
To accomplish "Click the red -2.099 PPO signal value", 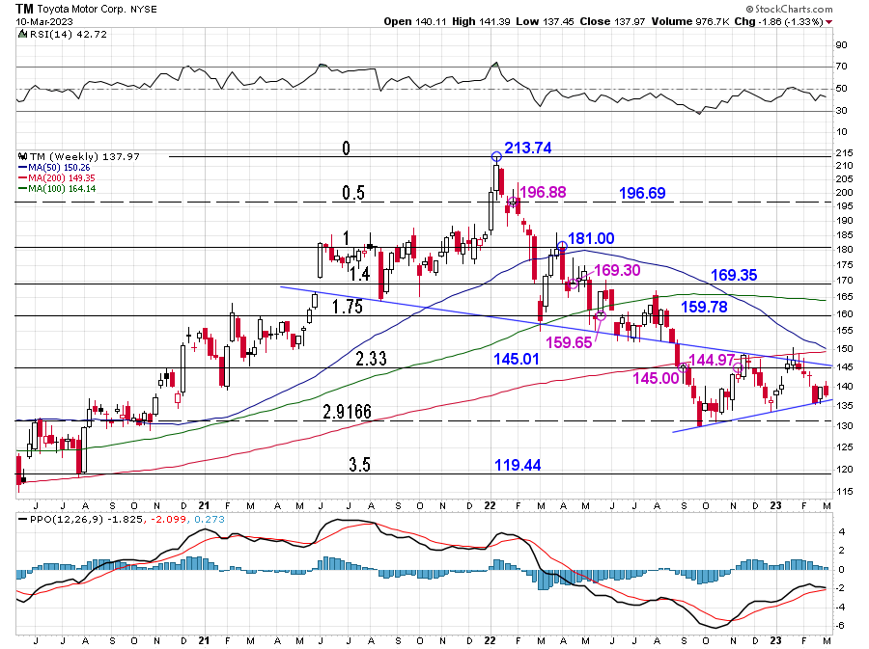I will (x=168, y=519).
